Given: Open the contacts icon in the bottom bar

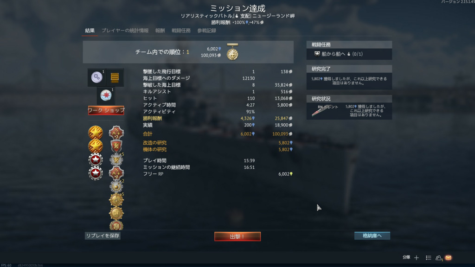Looking at the screenshot, I should pyautogui.click(x=439, y=258).
